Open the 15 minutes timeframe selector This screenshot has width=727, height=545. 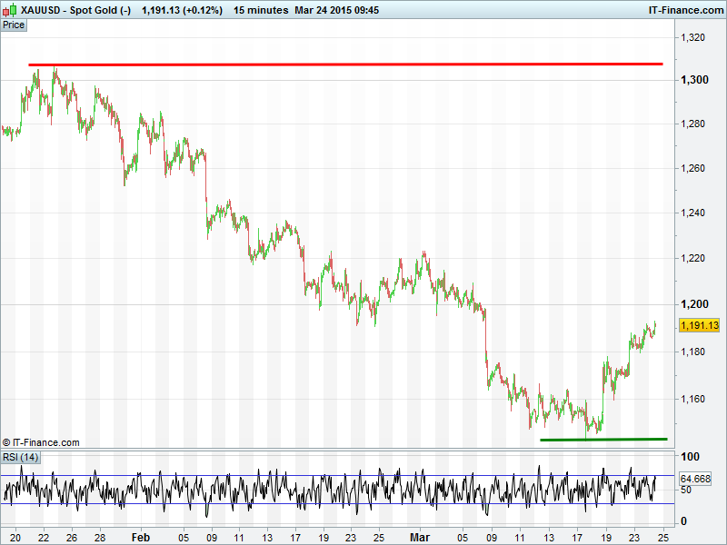[261, 10]
